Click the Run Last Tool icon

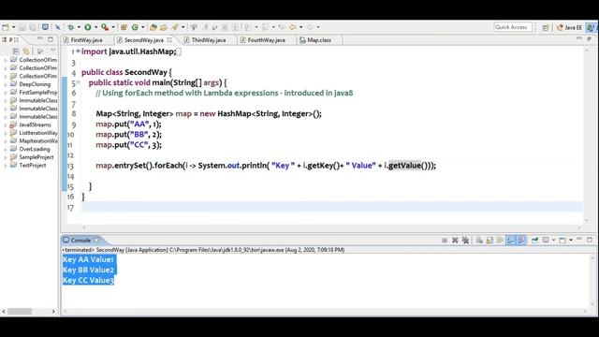click(105, 27)
